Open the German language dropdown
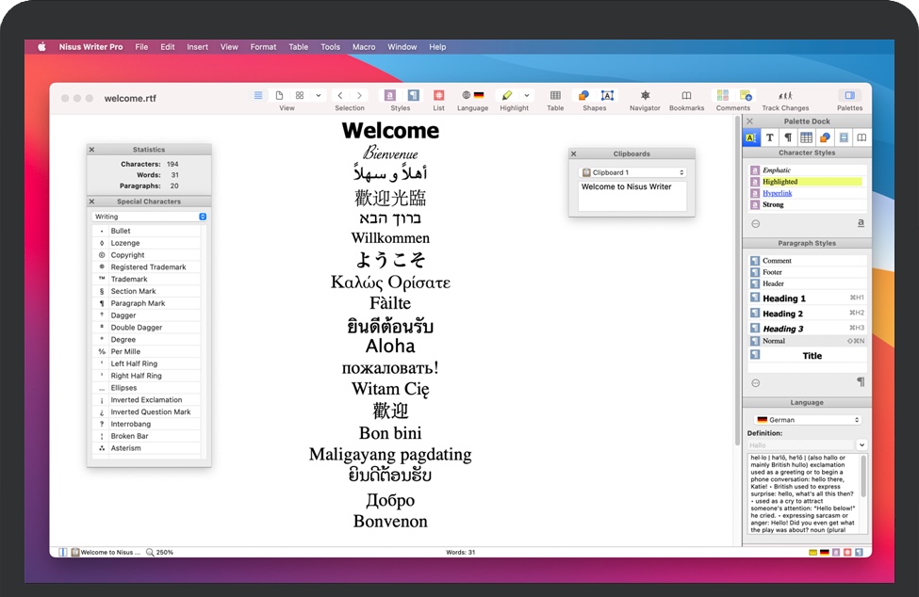The image size is (919, 597). click(x=808, y=420)
